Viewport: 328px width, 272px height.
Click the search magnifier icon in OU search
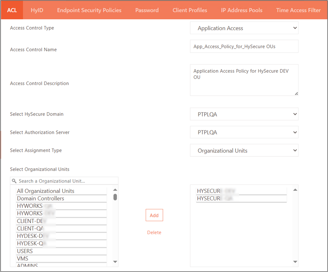pyautogui.click(x=14, y=181)
